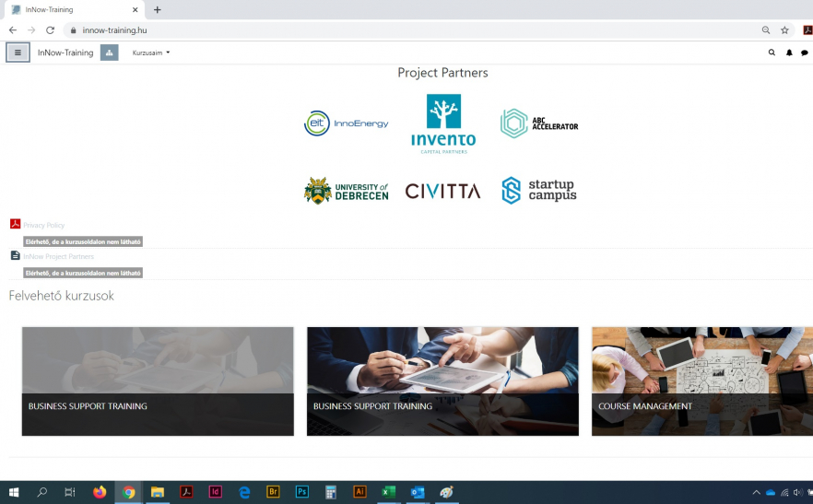The image size is (813, 504).
Task: Open the Privacy Policy PDF link
Action: click(43, 225)
